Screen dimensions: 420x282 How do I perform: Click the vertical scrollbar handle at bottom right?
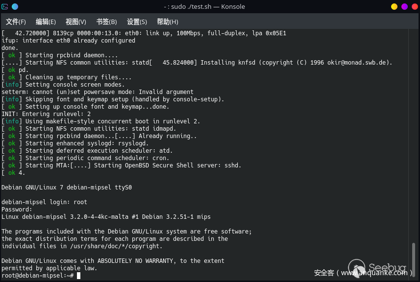[x=414, y=258]
